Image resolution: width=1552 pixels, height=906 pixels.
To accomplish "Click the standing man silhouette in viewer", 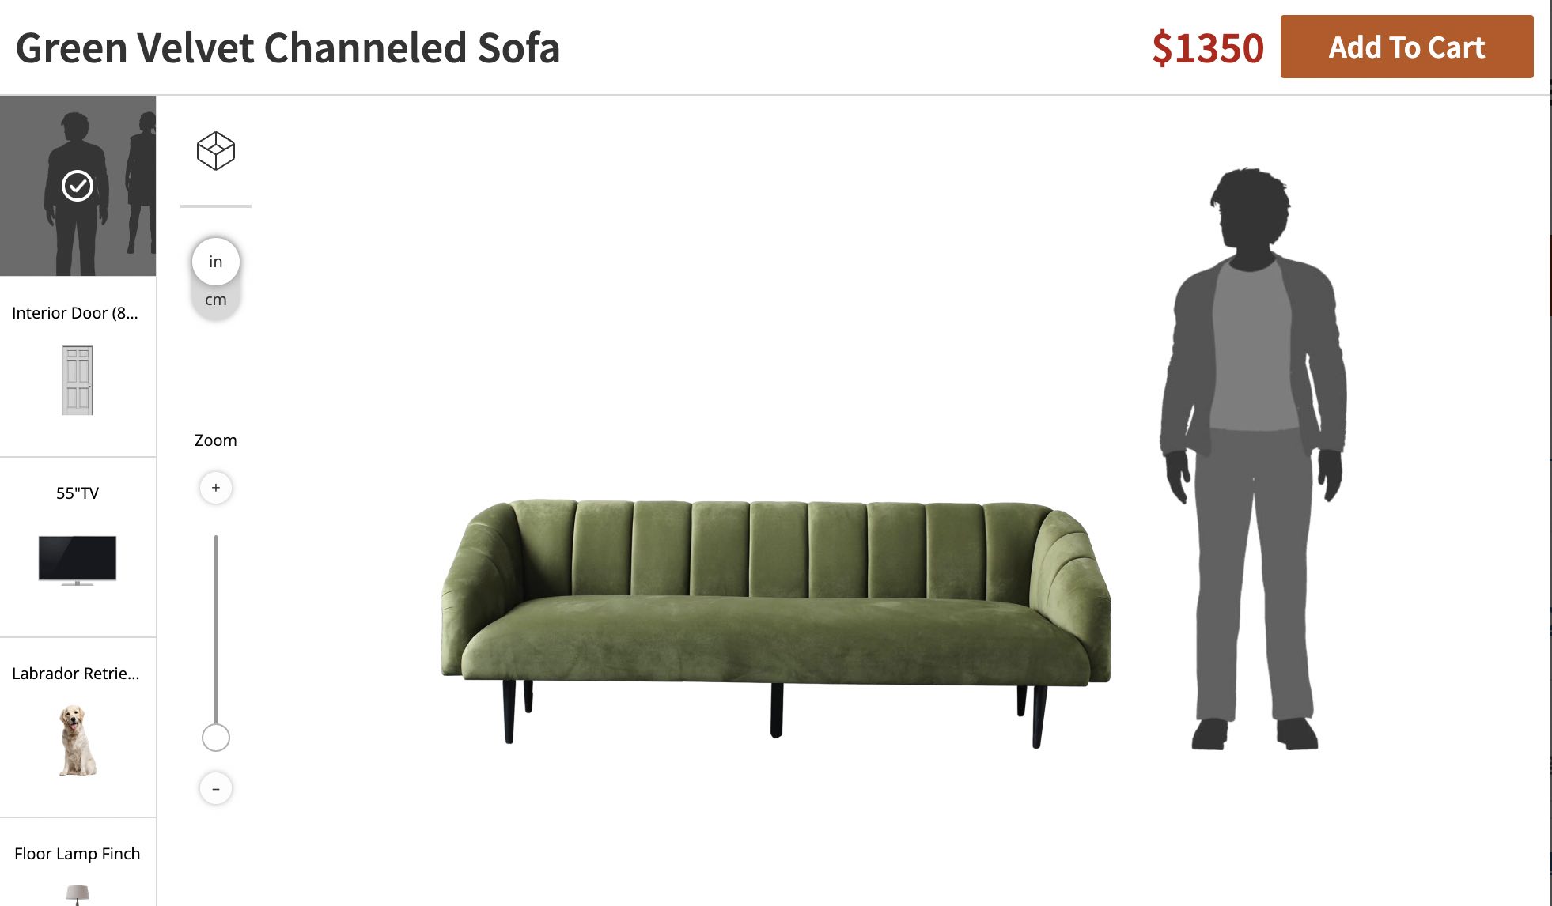I will pyautogui.click(x=1254, y=459).
